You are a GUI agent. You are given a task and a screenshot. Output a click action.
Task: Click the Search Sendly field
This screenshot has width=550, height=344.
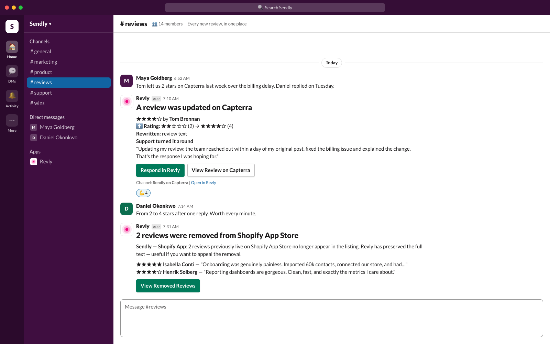point(275,8)
